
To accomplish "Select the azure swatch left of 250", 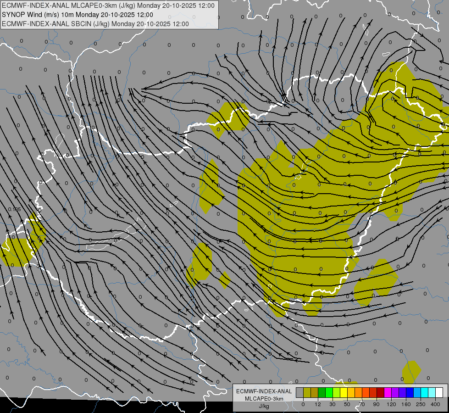I will pyautogui.click(x=417, y=392).
